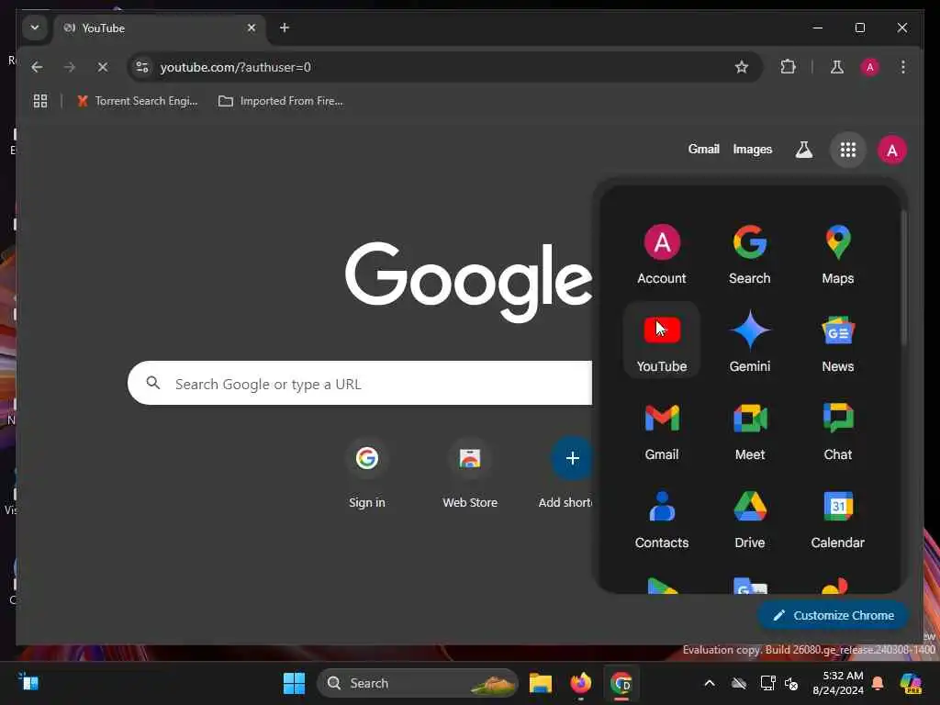This screenshot has height=705, width=940.
Task: Open the notification bell in system tray
Action: [x=878, y=683]
